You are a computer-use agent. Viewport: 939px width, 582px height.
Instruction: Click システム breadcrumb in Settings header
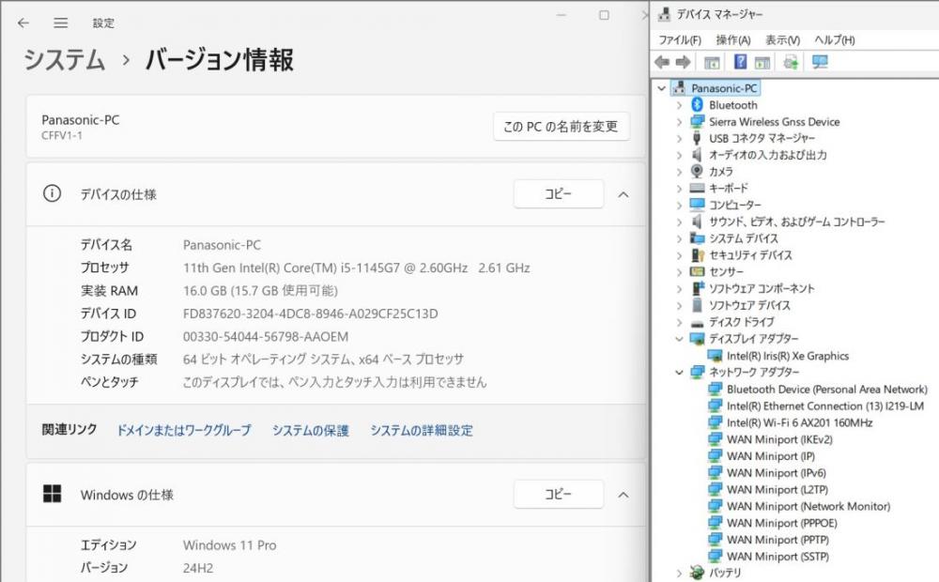click(65, 60)
